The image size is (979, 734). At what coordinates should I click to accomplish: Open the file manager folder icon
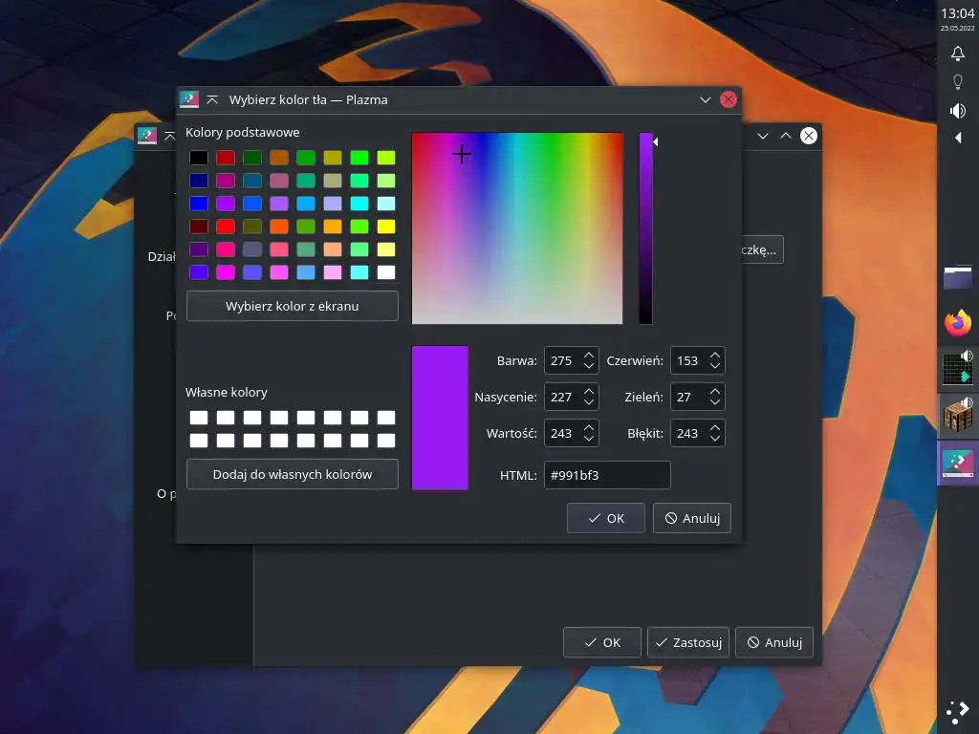coord(957,278)
